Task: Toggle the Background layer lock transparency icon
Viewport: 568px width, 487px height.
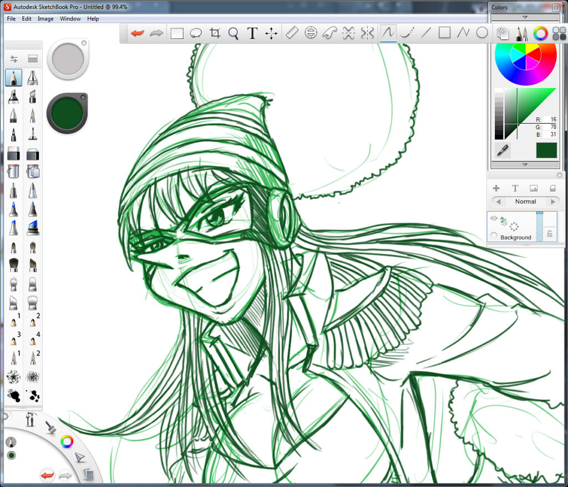Action: [550, 234]
